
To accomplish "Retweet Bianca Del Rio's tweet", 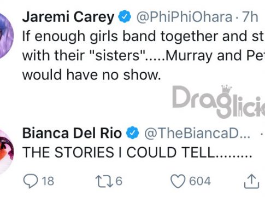I will pyautogui.click(x=104, y=181).
